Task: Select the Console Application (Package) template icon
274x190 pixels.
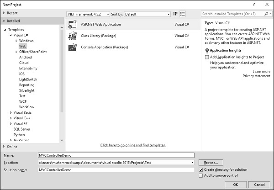Action: point(72,47)
